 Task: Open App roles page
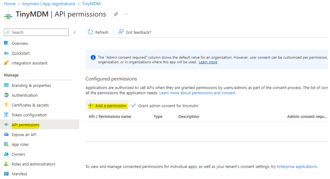(x=20, y=145)
